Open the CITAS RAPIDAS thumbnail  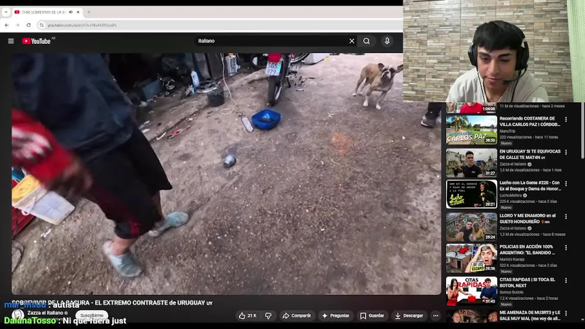point(471,291)
